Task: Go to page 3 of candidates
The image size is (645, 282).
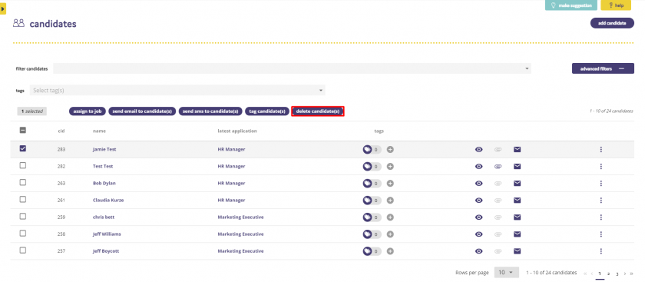Action: click(617, 274)
